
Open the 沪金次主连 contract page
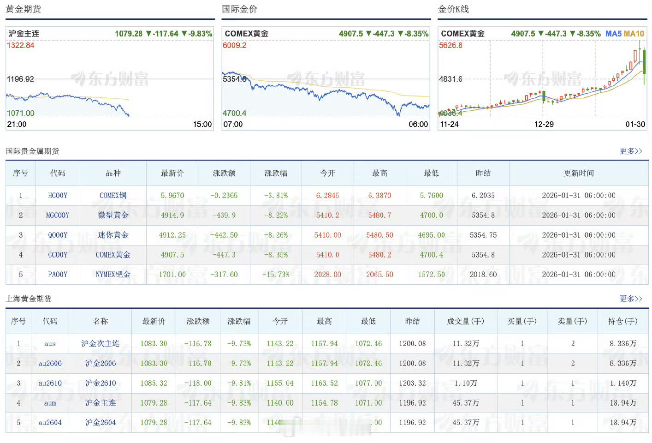pyautogui.click(x=101, y=343)
